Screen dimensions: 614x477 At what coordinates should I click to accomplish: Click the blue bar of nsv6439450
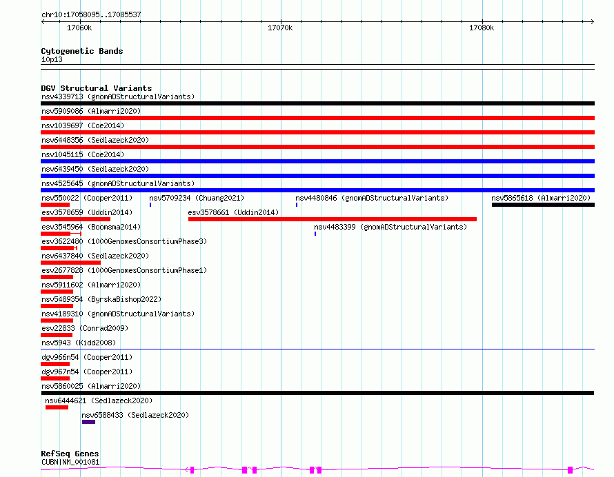click(317, 176)
